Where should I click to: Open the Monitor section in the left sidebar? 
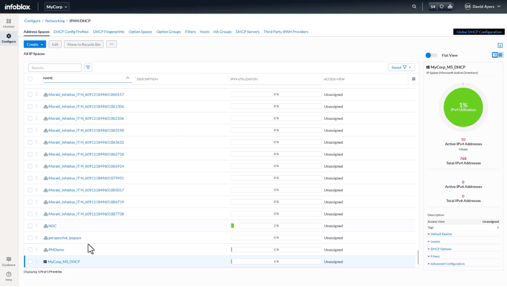tap(8, 23)
